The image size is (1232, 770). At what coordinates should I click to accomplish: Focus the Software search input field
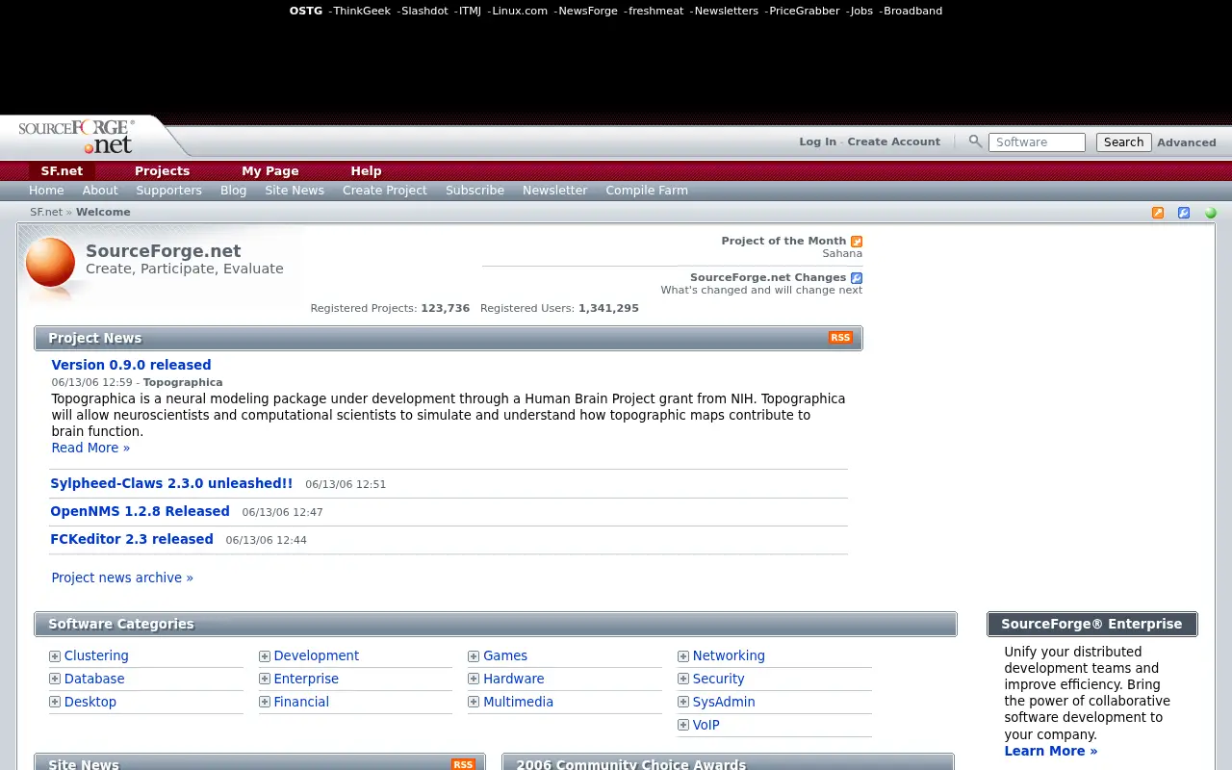click(x=1037, y=142)
